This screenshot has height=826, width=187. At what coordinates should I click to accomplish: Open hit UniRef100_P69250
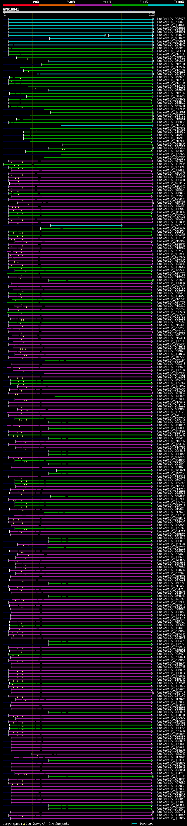[x=171, y=328]
